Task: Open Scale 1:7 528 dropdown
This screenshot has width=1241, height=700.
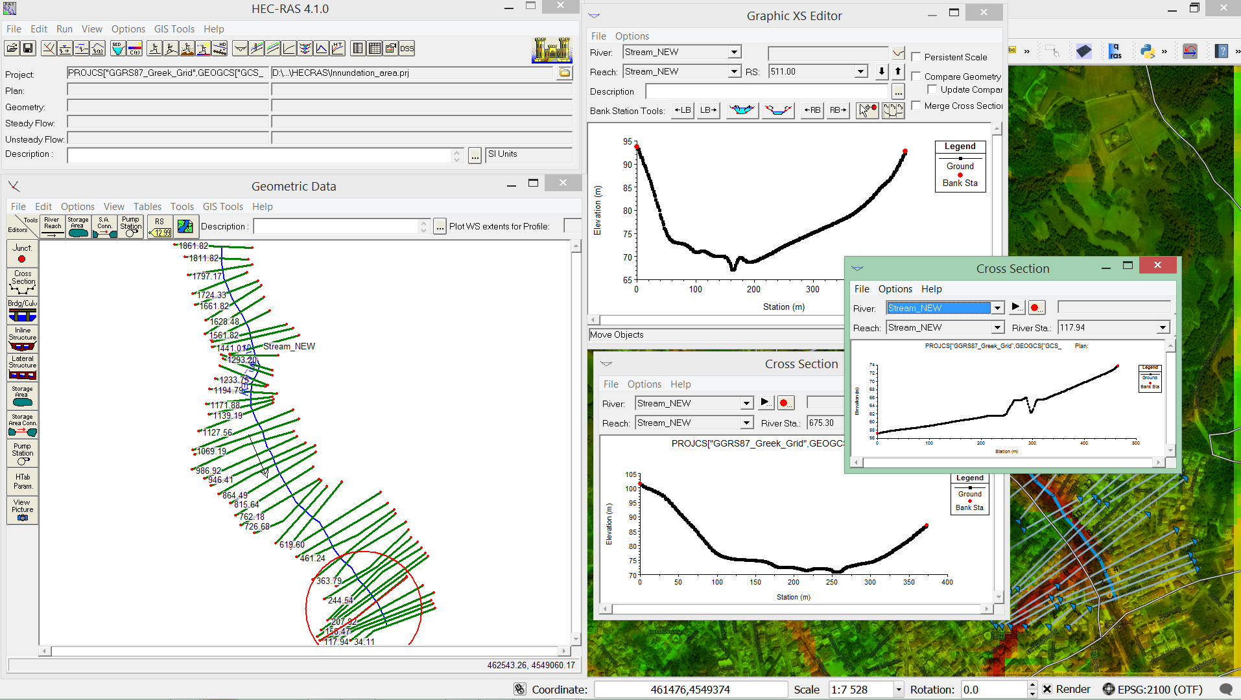Action: (x=899, y=690)
